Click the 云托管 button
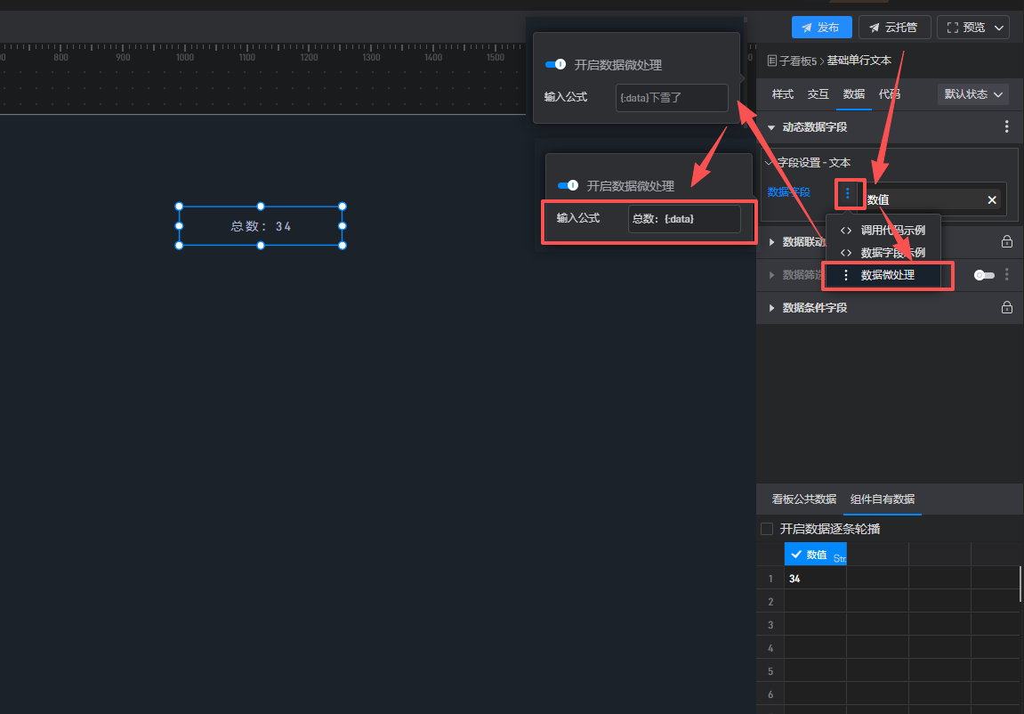The image size is (1024, 714). 895,28
